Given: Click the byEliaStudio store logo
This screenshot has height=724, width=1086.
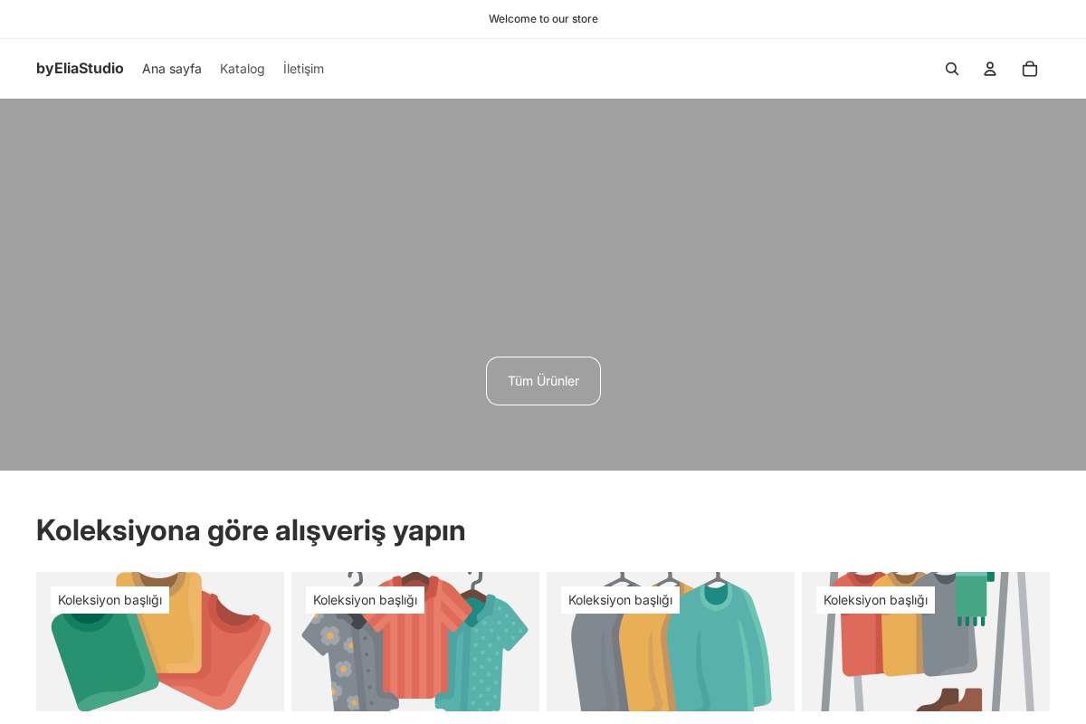Looking at the screenshot, I should (x=80, y=68).
